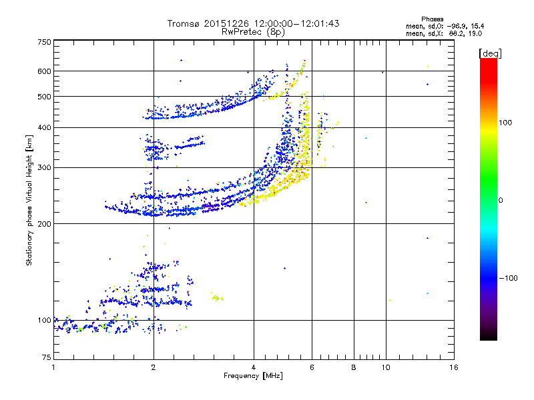Click the frequency axis label '10'
This screenshot has height=400, width=534.
tap(386, 367)
